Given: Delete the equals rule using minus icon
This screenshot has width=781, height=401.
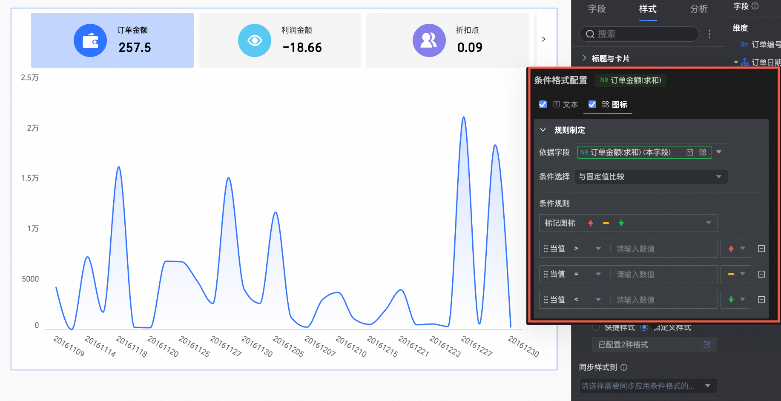Looking at the screenshot, I should [761, 274].
